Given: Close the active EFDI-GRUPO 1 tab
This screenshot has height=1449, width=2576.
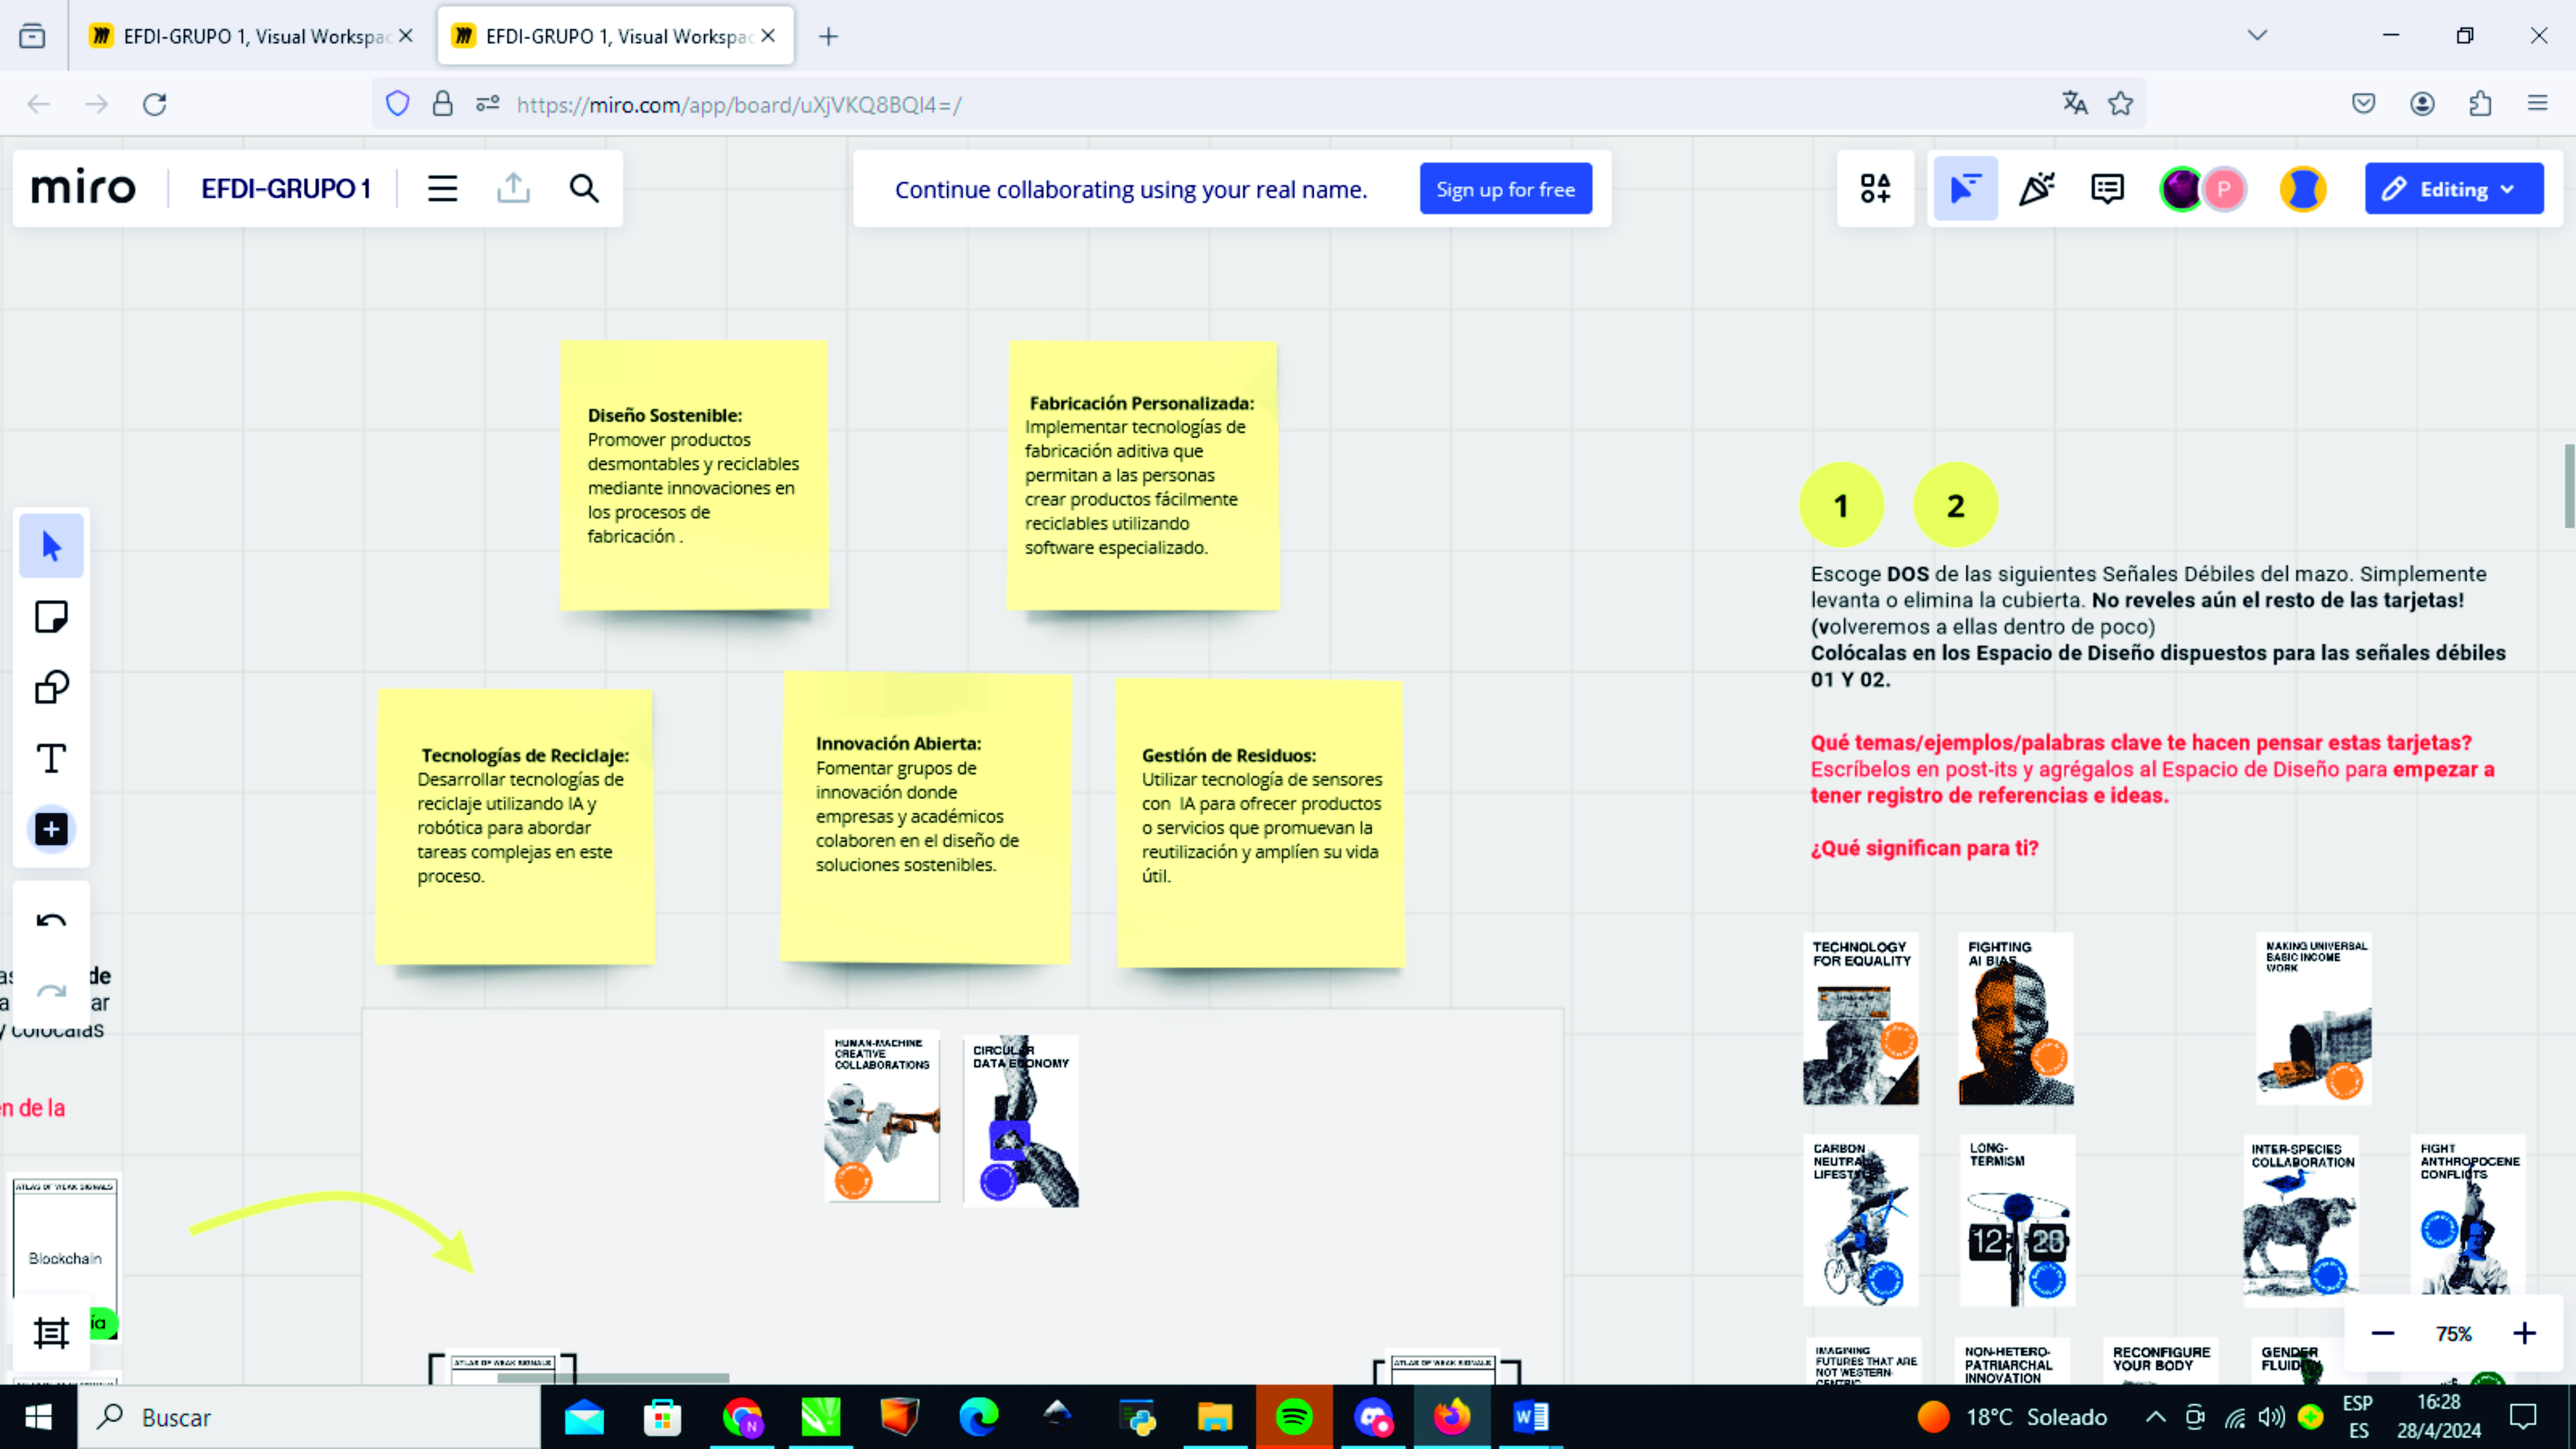Looking at the screenshot, I should pos(768,36).
